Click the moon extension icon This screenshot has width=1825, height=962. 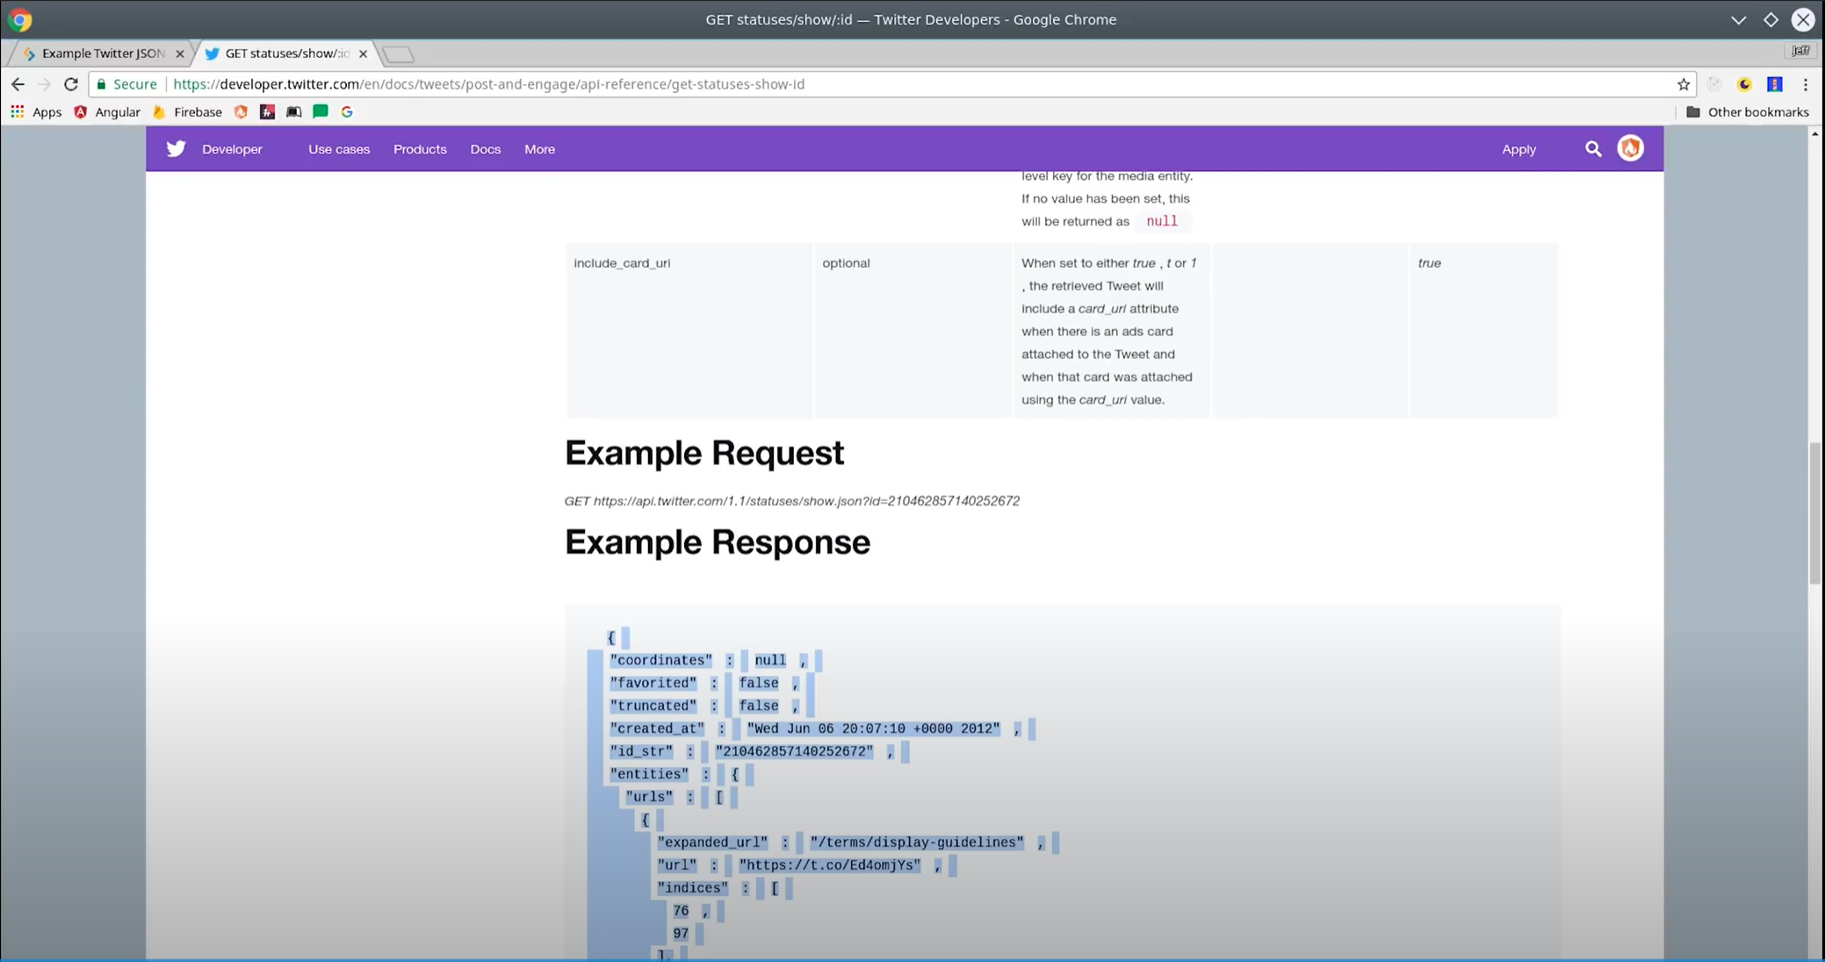tap(1744, 84)
